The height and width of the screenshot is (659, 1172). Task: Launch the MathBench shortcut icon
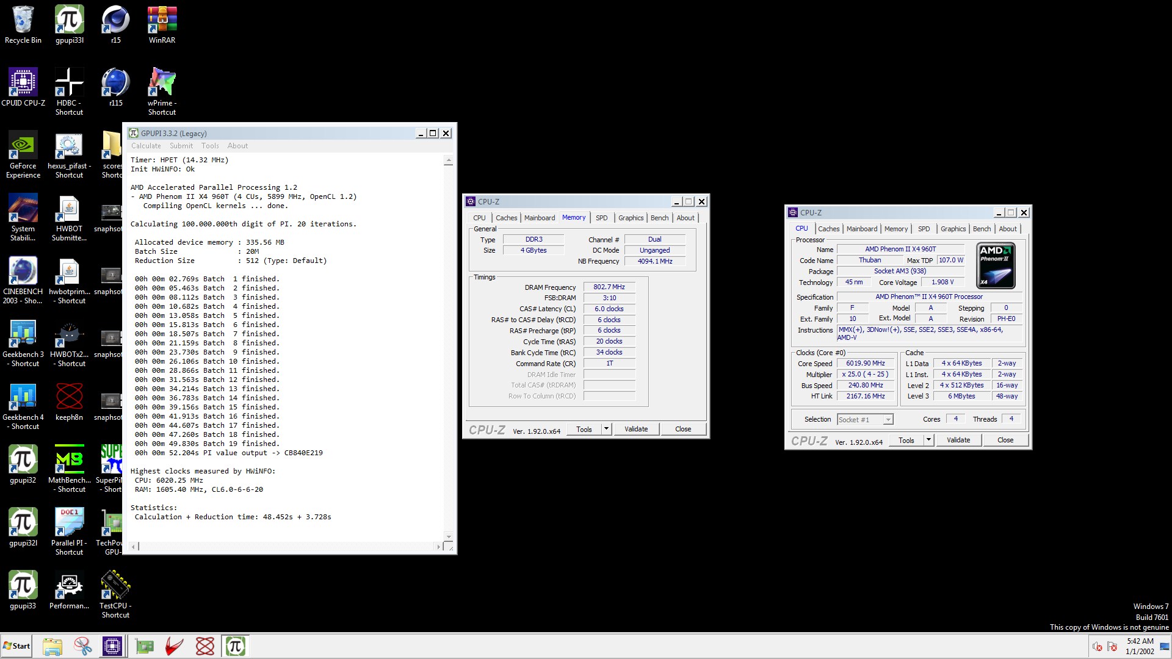tap(69, 469)
